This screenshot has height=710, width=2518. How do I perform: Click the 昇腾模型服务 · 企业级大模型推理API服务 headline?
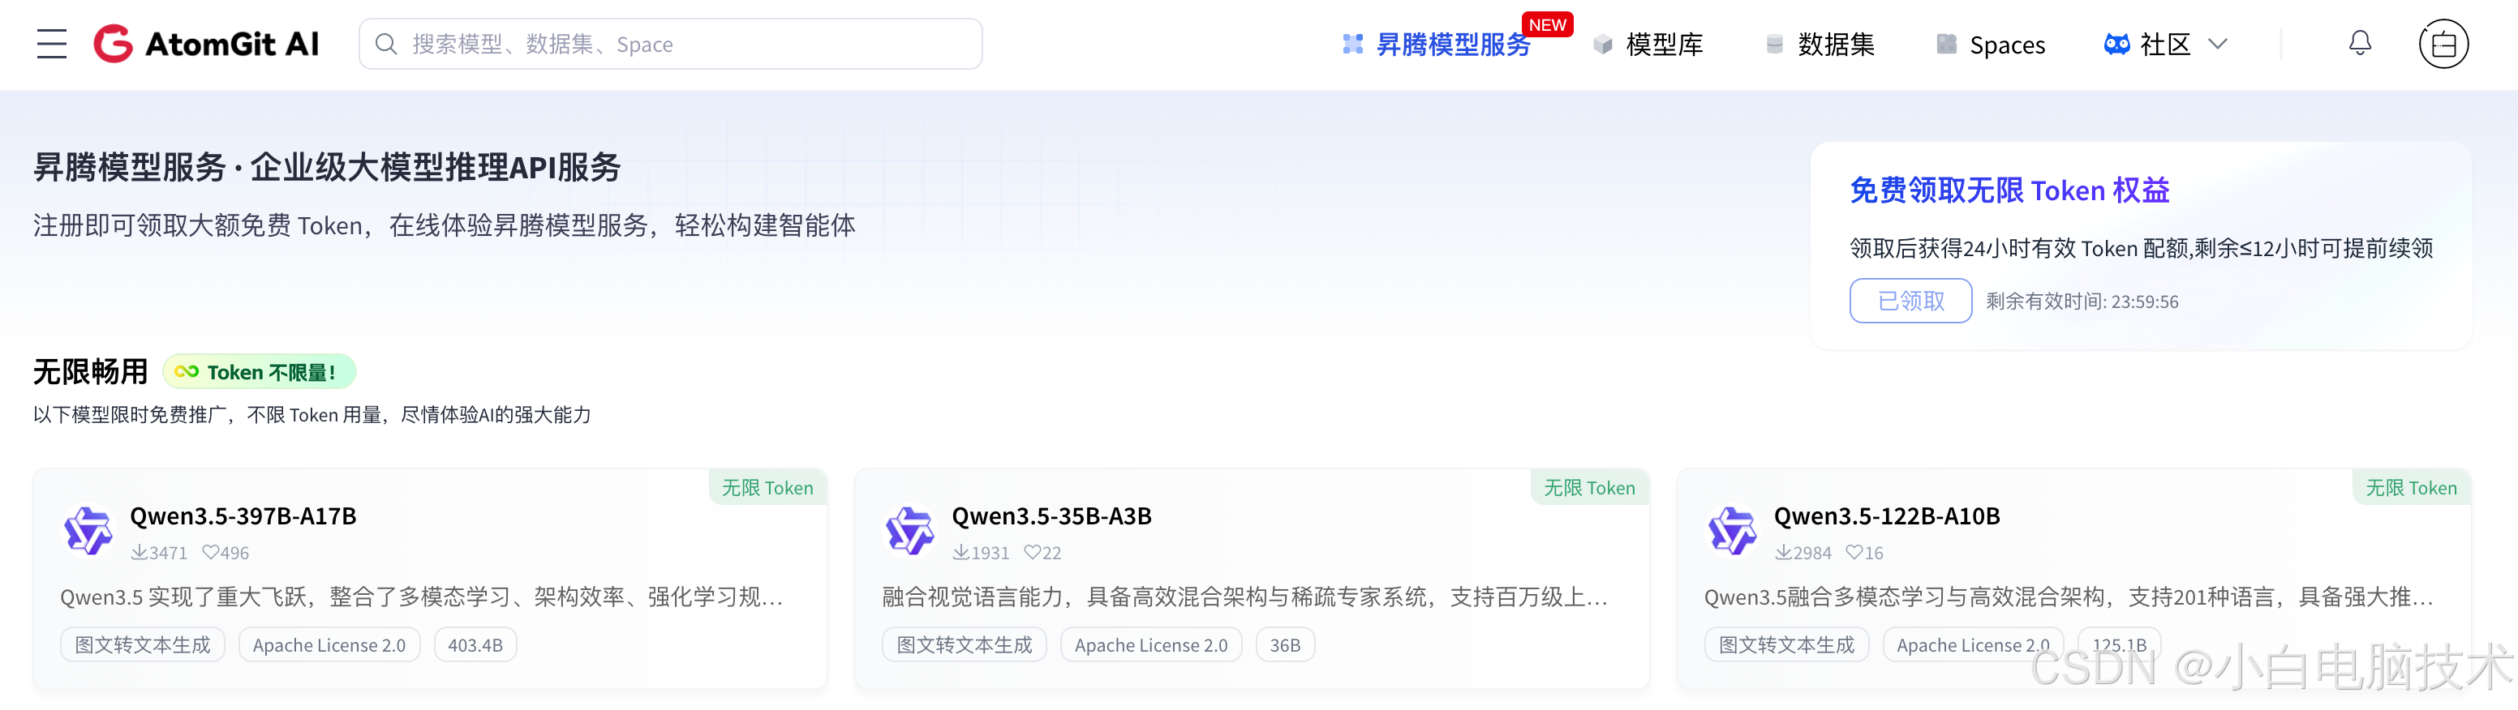(x=328, y=168)
